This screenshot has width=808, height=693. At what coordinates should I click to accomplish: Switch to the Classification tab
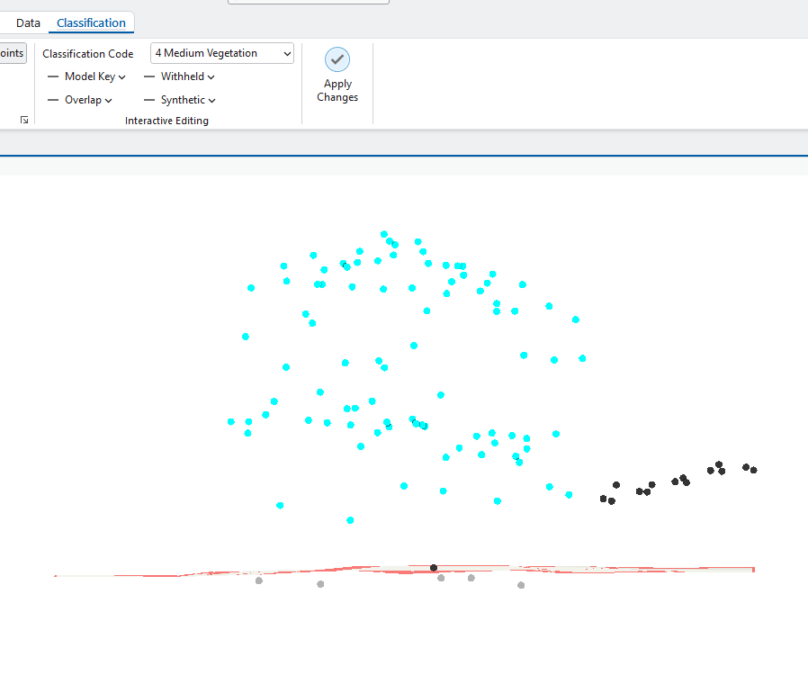pos(90,22)
